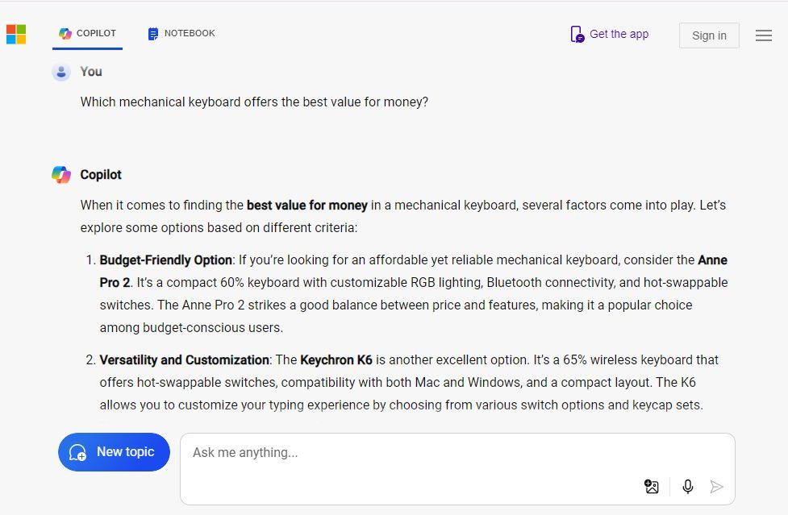The image size is (788, 515).
Task: Click the add image icon in chat box
Action: tap(652, 487)
